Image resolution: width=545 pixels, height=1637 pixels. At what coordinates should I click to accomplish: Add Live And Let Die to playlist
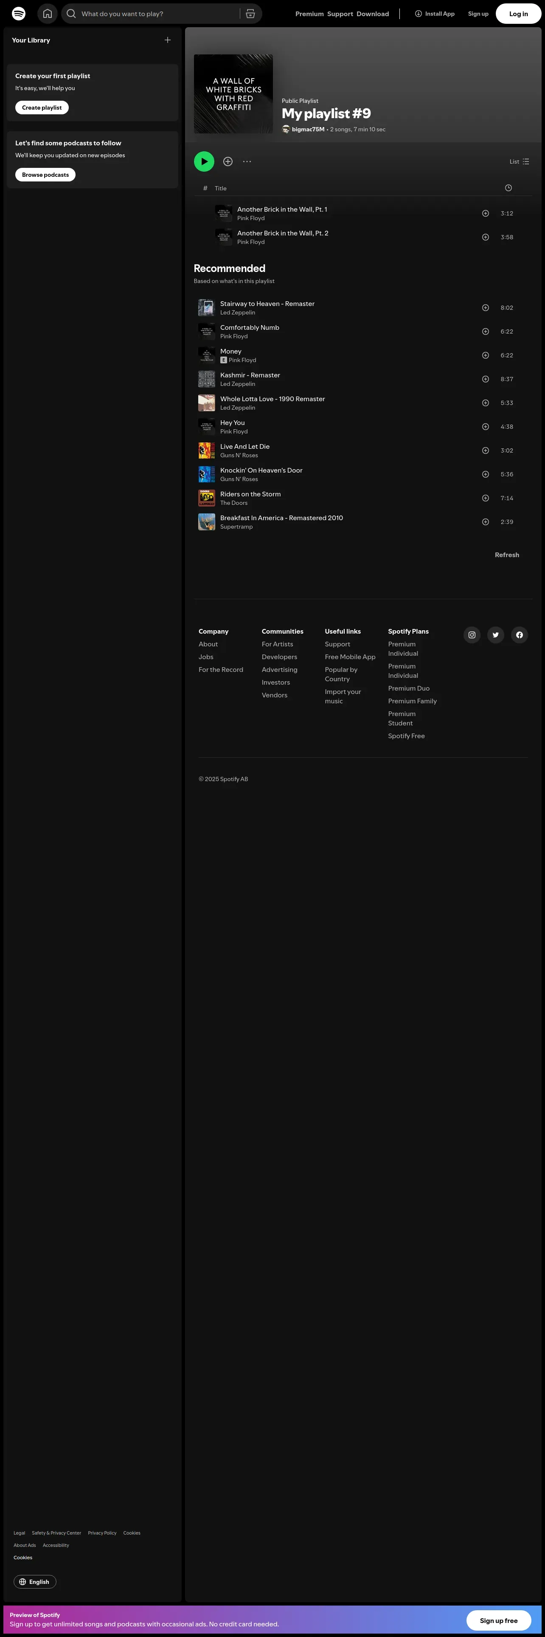click(485, 450)
